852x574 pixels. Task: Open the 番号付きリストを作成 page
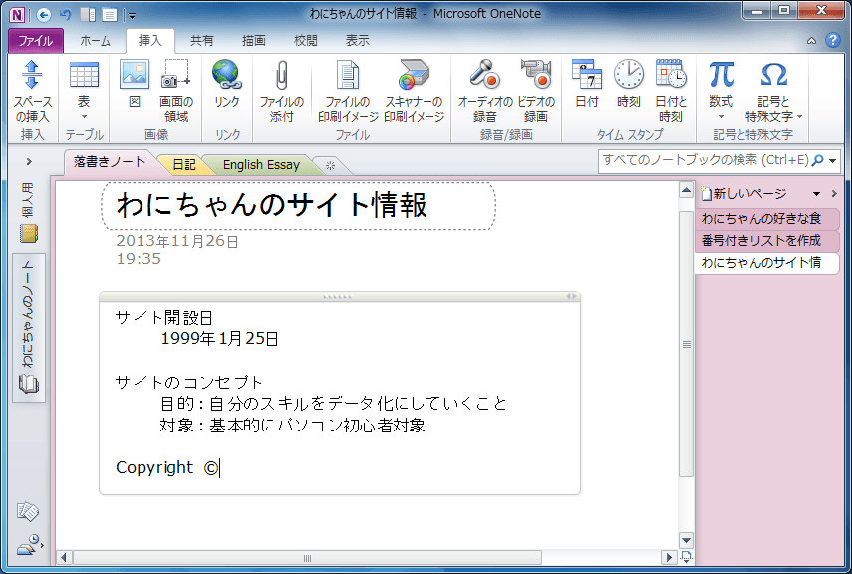pos(767,241)
